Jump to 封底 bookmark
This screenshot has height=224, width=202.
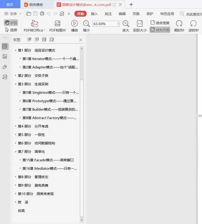(x=21, y=211)
